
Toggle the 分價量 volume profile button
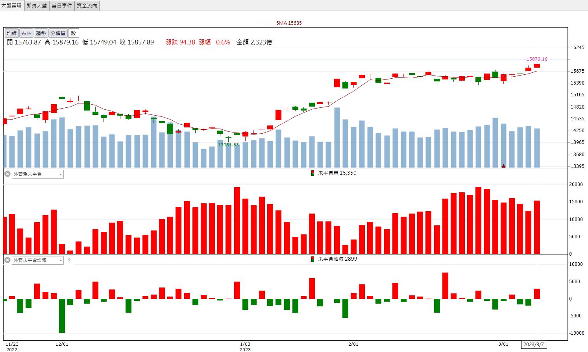click(58, 33)
